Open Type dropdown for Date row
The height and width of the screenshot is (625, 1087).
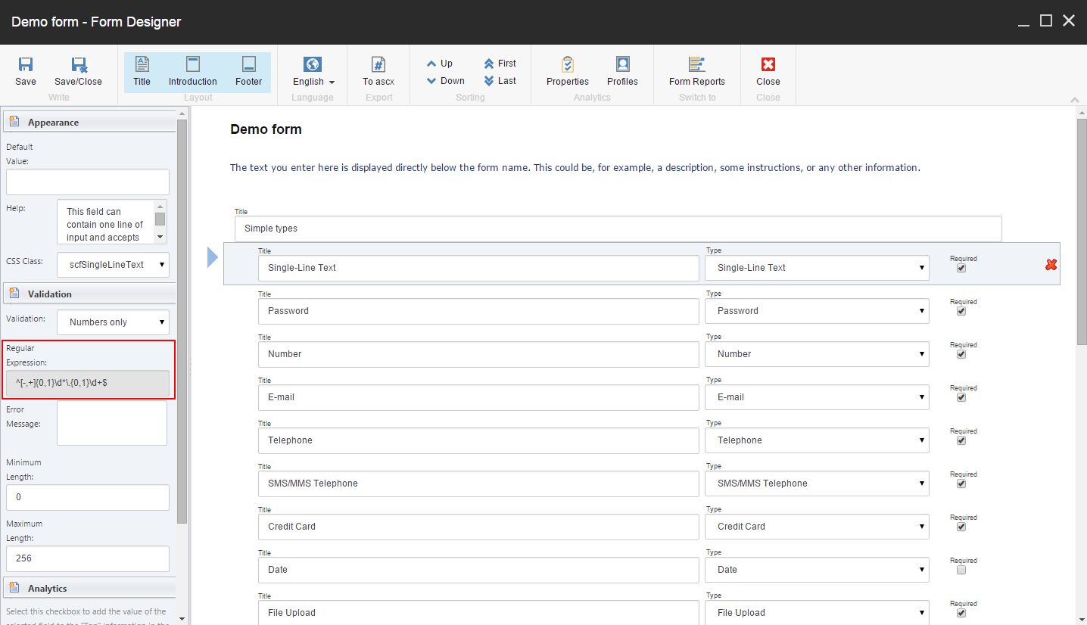pos(817,570)
